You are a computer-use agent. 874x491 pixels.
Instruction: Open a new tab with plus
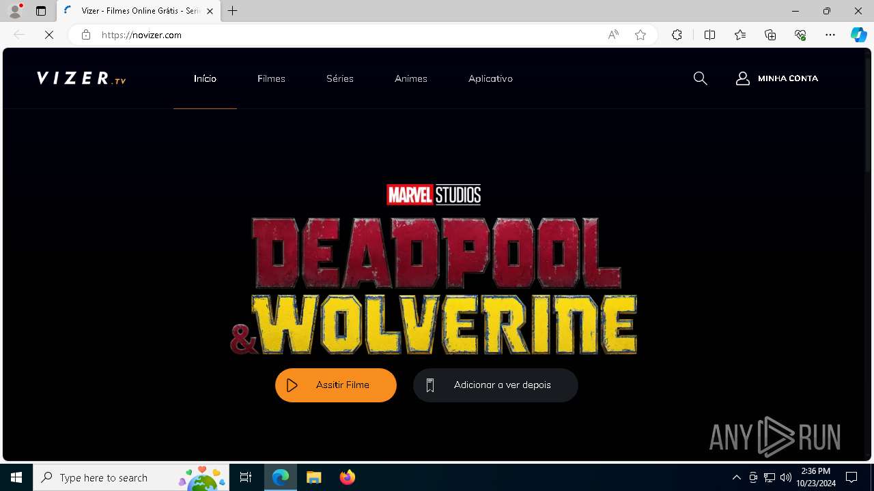tap(233, 11)
